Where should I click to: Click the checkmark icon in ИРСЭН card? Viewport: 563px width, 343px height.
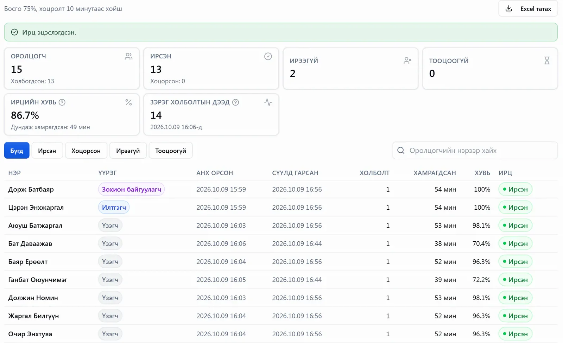tap(268, 56)
